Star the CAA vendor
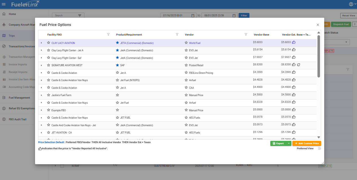 (186, 88)
